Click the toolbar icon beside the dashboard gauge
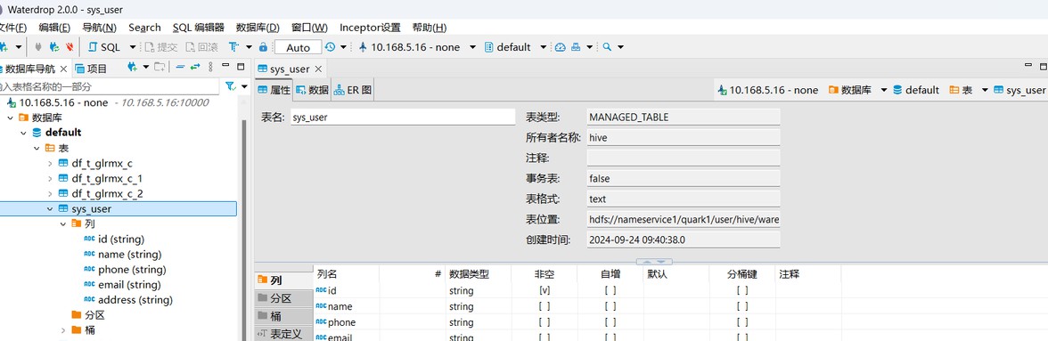 (x=576, y=47)
